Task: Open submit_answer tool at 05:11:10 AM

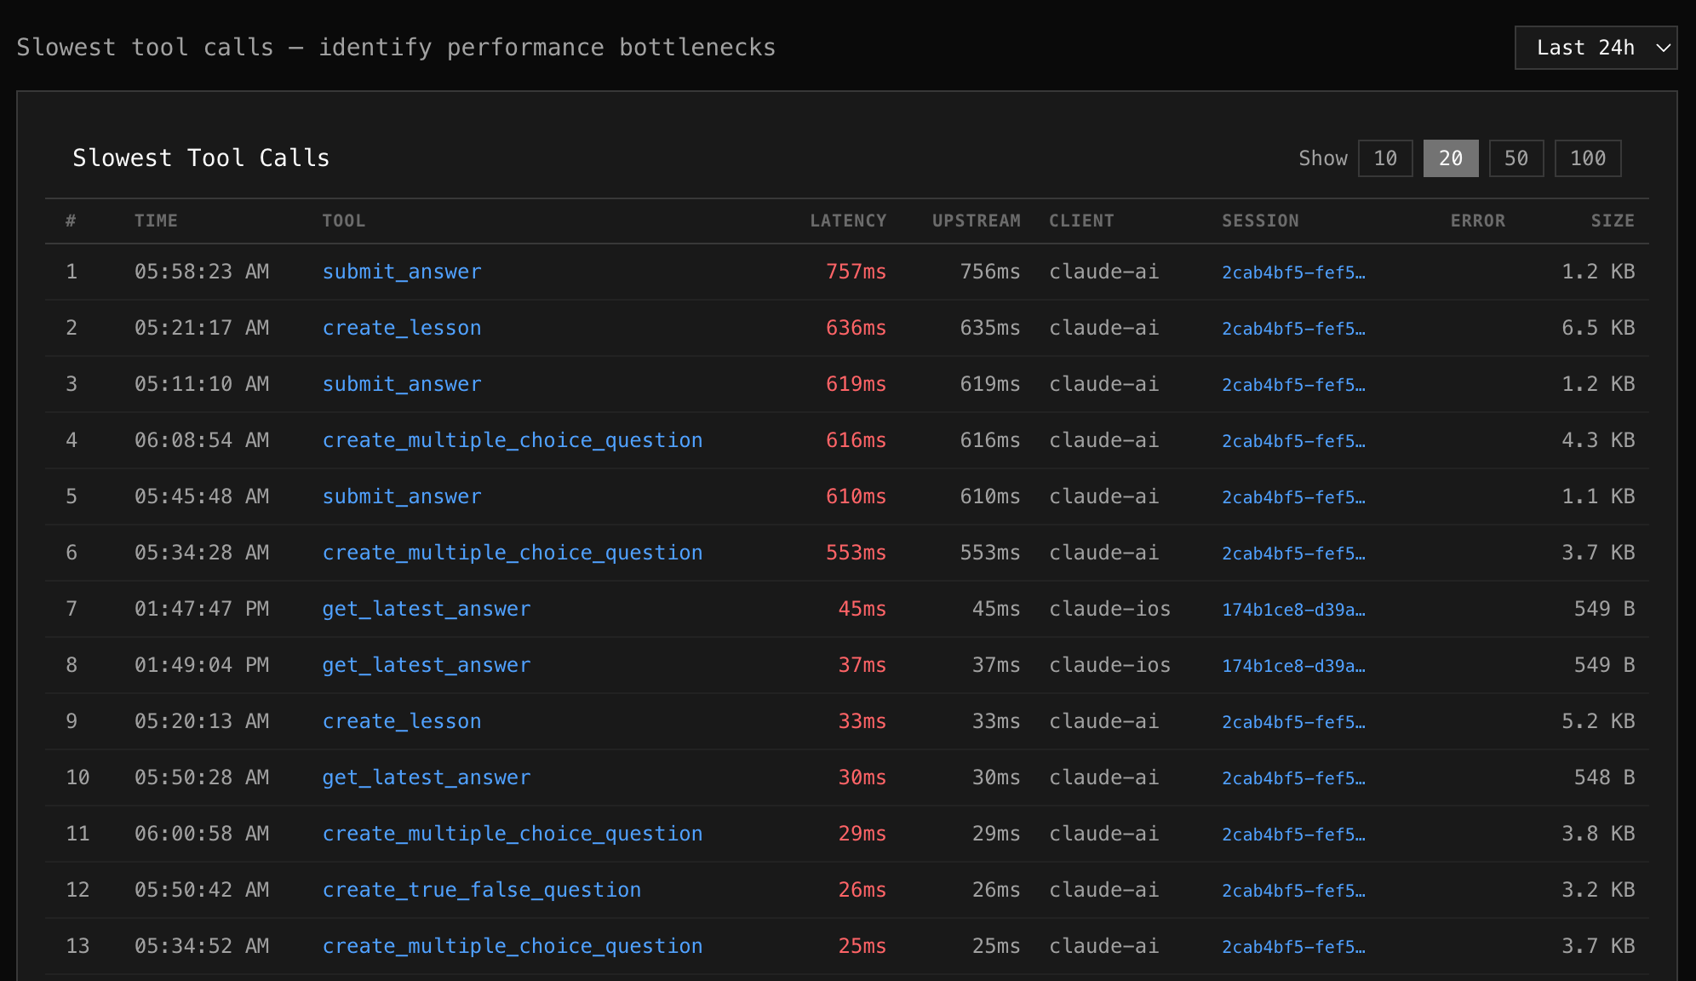Action: pos(402,384)
